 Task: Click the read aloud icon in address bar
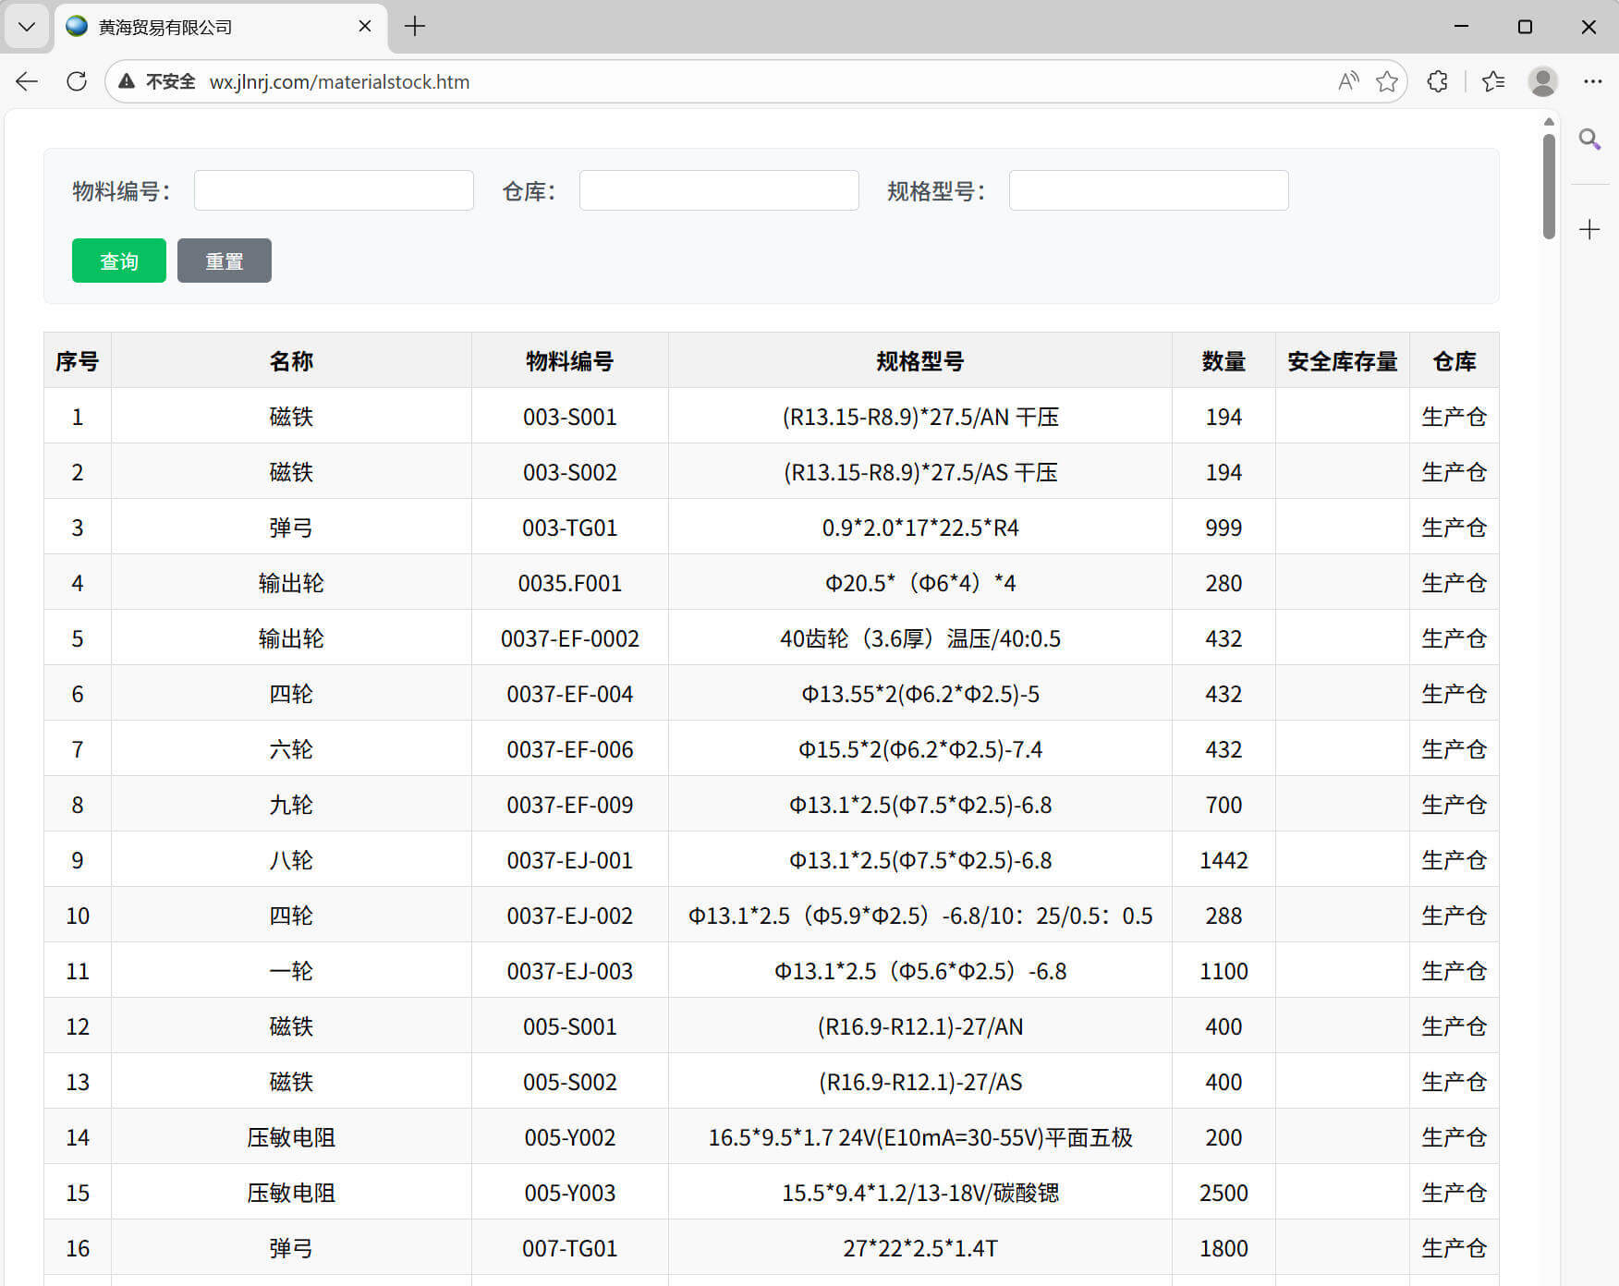click(x=1347, y=81)
